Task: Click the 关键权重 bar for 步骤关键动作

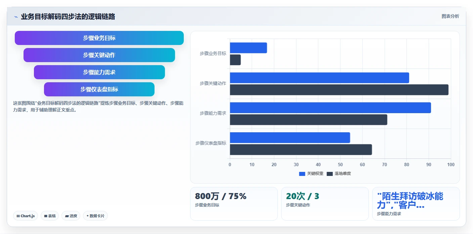Action: pos(319,78)
